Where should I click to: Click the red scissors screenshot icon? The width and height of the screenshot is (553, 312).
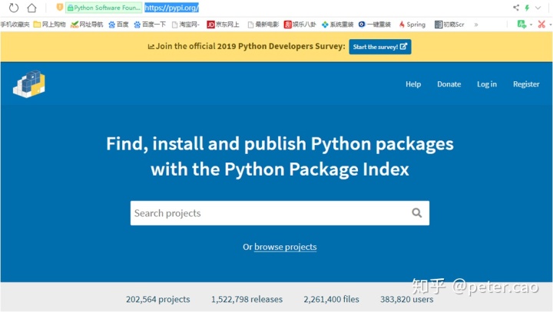pos(541,24)
